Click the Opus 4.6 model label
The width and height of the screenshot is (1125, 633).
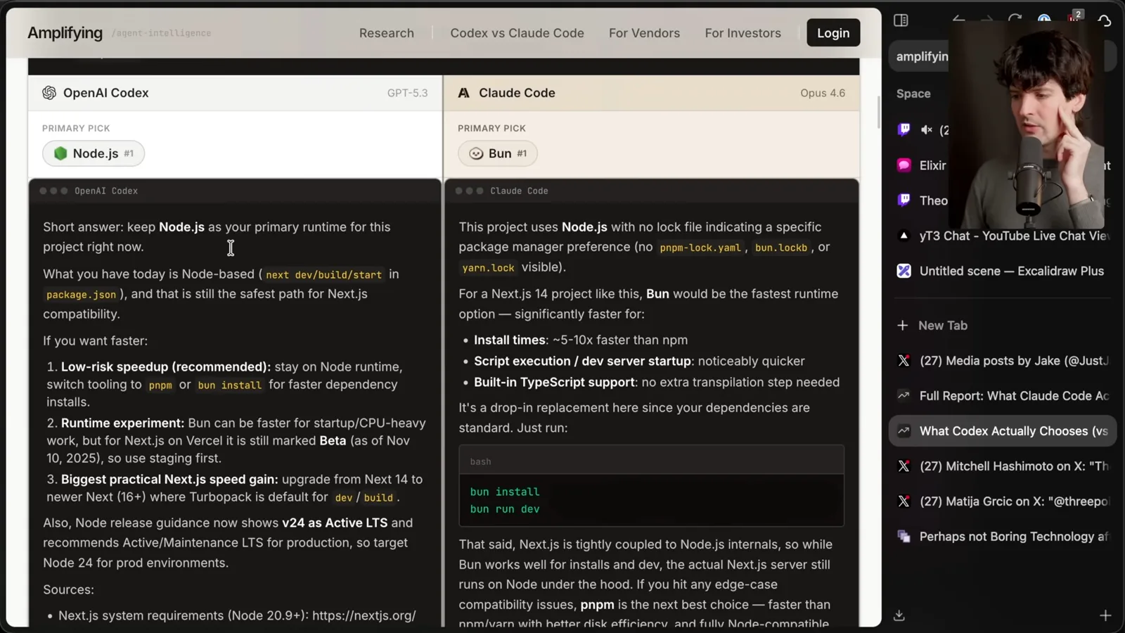coord(823,93)
